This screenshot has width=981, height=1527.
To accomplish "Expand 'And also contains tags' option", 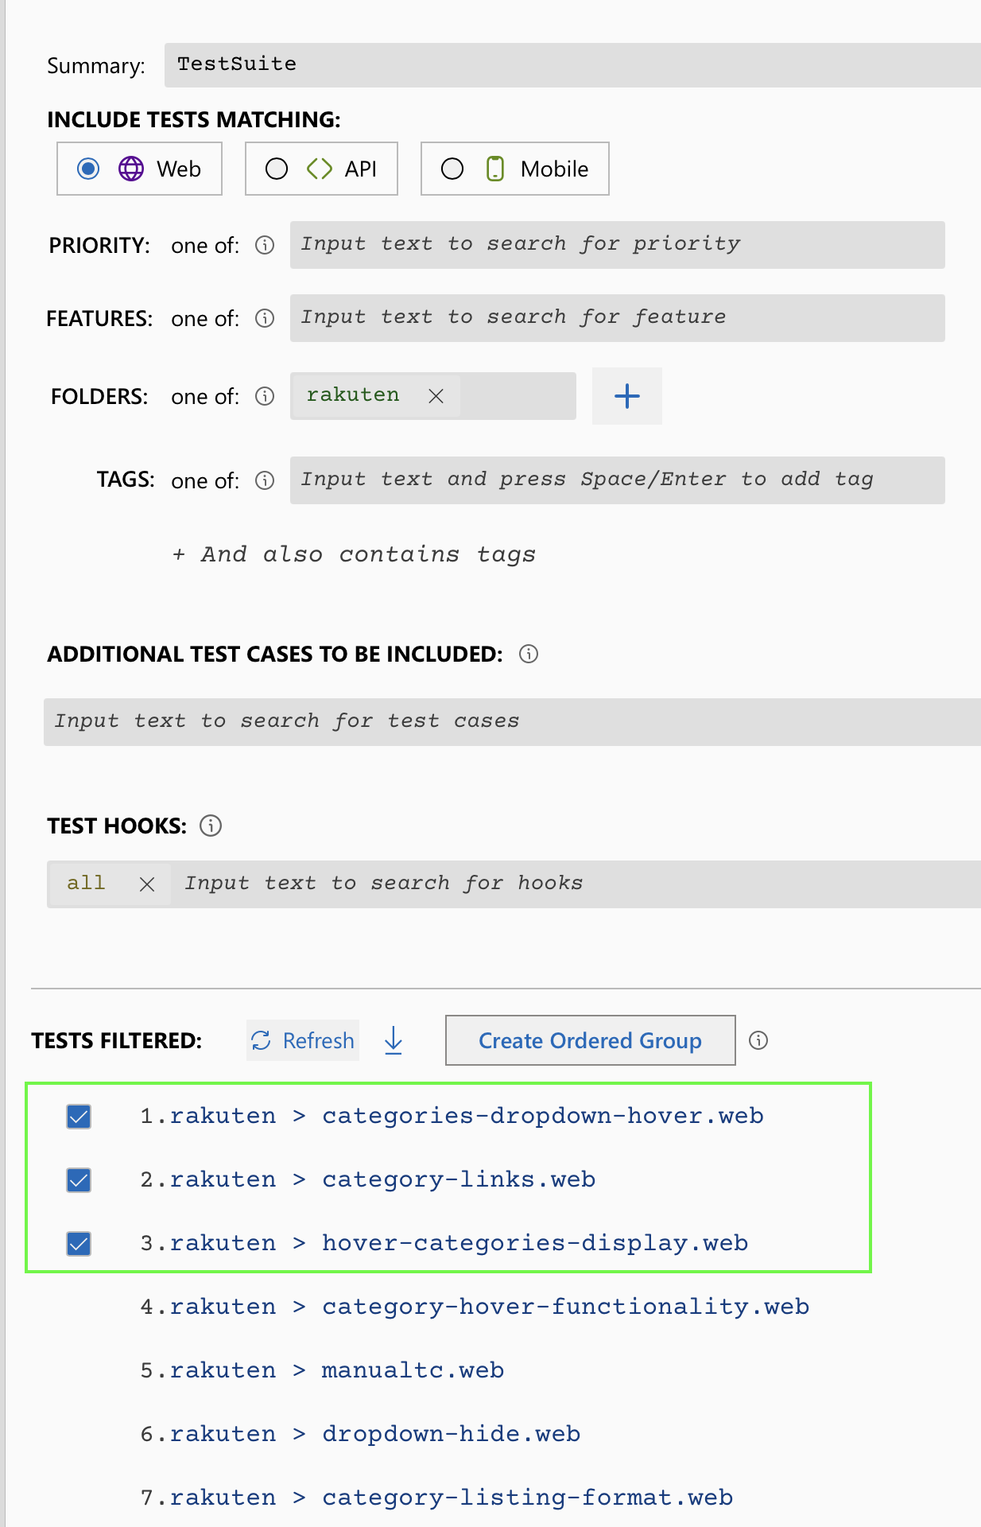I will pos(354,554).
